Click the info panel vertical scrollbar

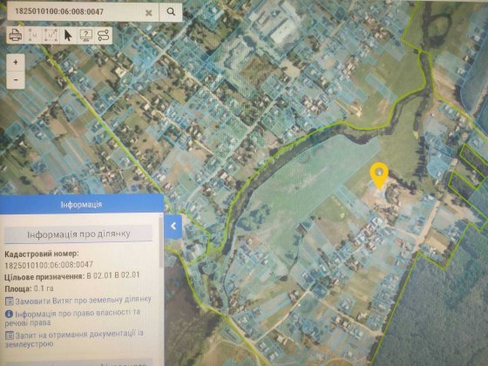(161, 243)
